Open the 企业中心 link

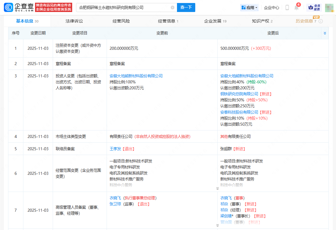[272, 7]
